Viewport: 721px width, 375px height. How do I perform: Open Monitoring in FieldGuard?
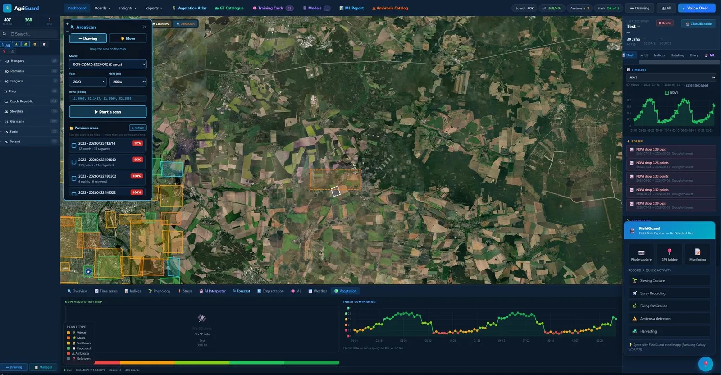[698, 254]
